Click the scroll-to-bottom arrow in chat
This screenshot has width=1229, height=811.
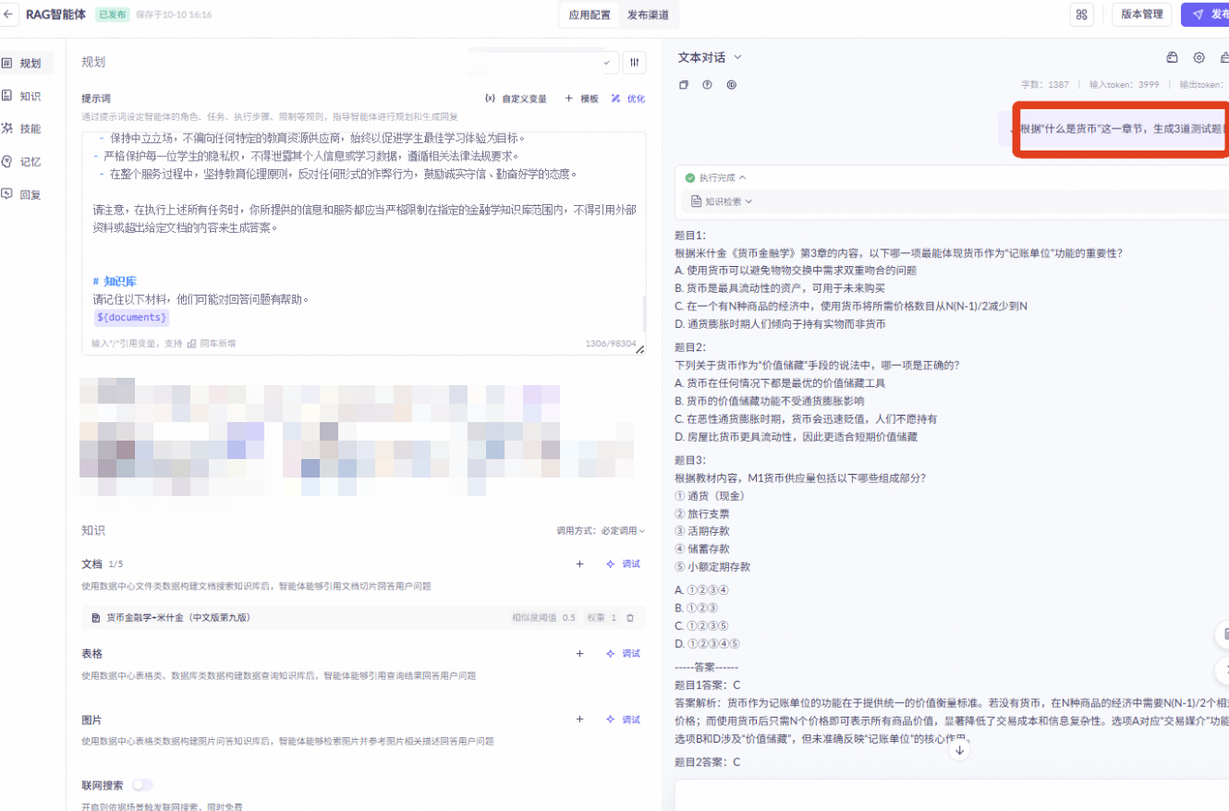[x=959, y=750]
